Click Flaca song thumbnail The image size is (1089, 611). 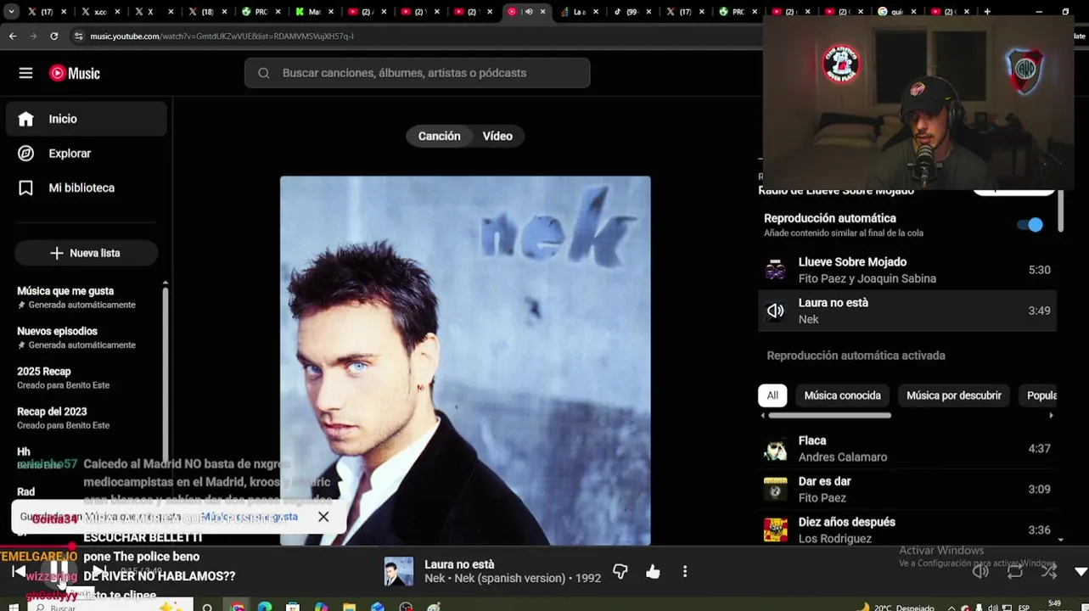coord(775,448)
